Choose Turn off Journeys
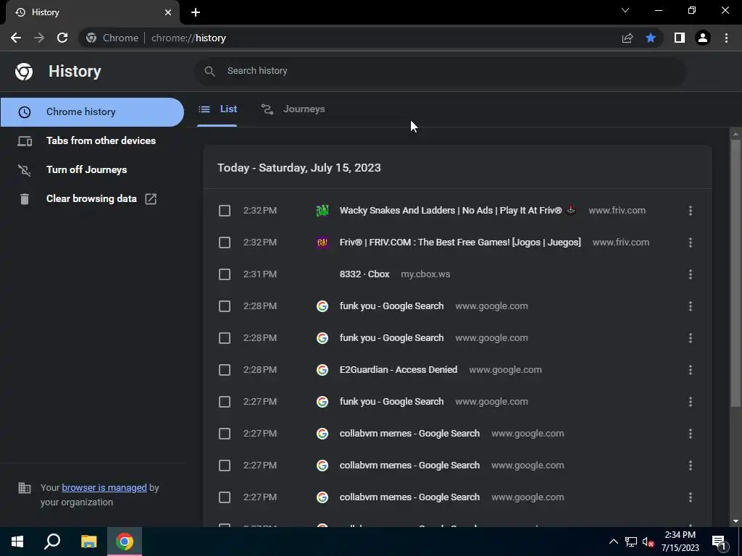 tap(87, 169)
